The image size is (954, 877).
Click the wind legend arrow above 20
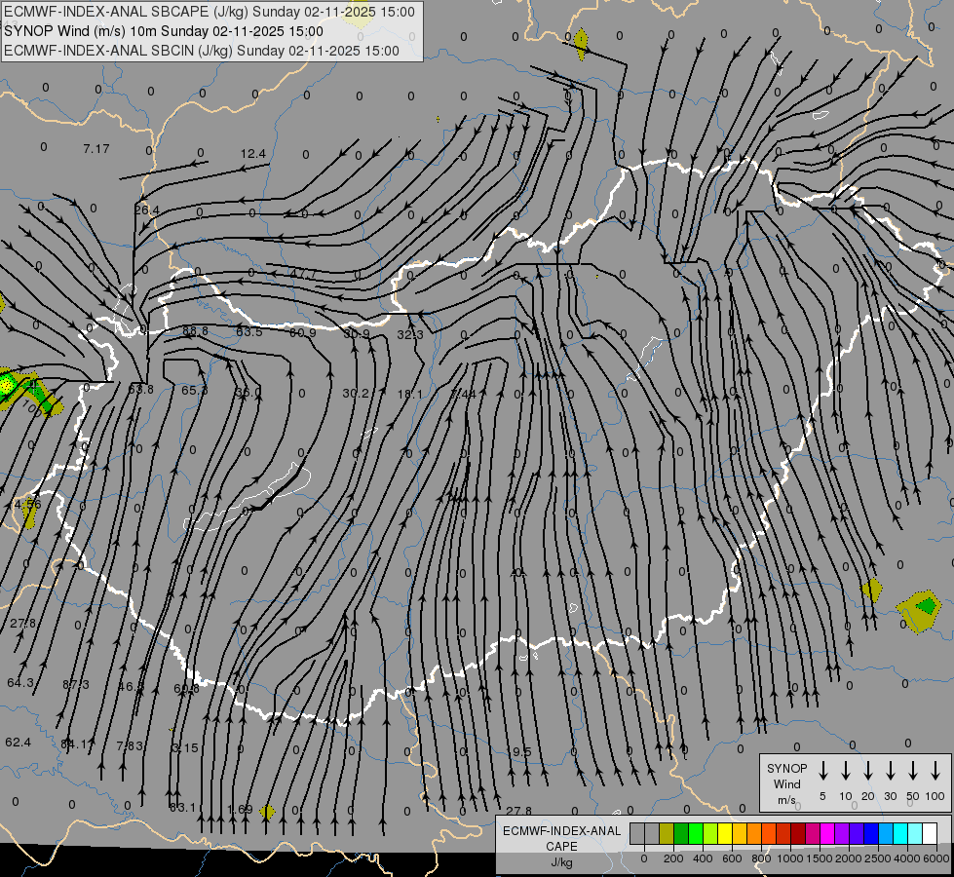pos(867,770)
